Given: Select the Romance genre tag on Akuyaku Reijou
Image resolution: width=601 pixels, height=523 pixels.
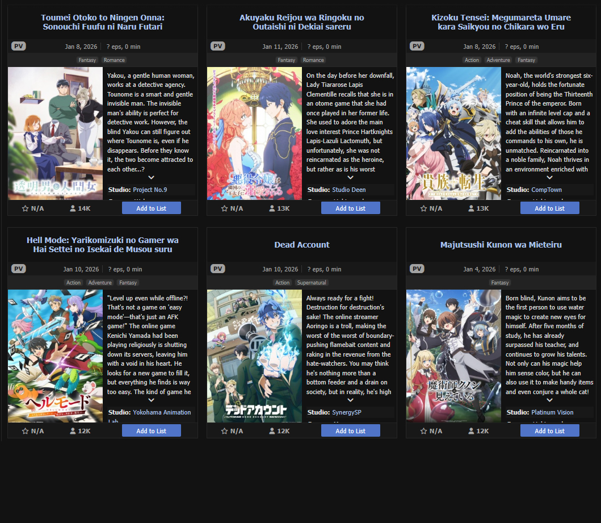Looking at the screenshot, I should coord(313,60).
